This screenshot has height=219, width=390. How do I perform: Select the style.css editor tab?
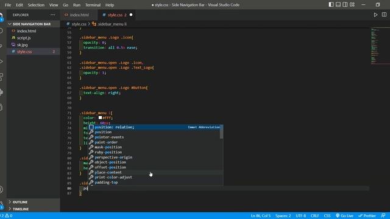coord(116,15)
